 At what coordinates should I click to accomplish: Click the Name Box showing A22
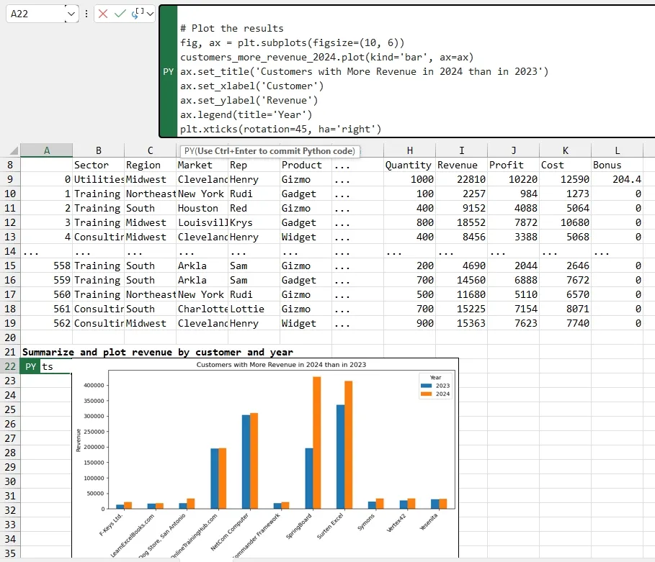36,14
